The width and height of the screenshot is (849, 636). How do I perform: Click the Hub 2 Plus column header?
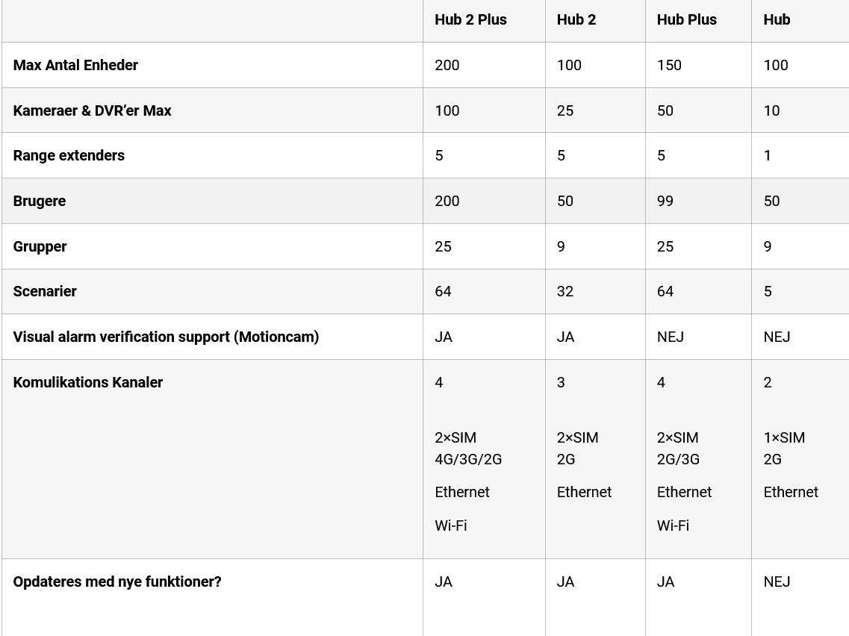click(470, 20)
